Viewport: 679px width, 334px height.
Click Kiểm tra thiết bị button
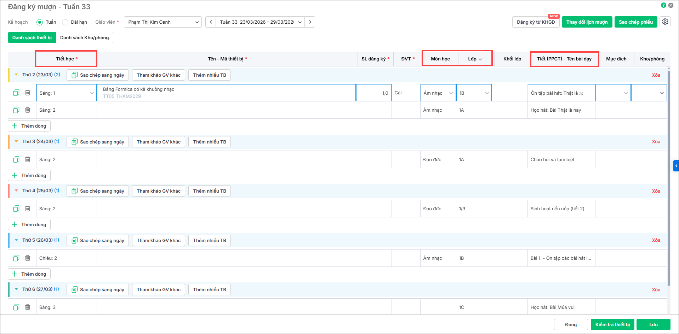(x=612, y=324)
